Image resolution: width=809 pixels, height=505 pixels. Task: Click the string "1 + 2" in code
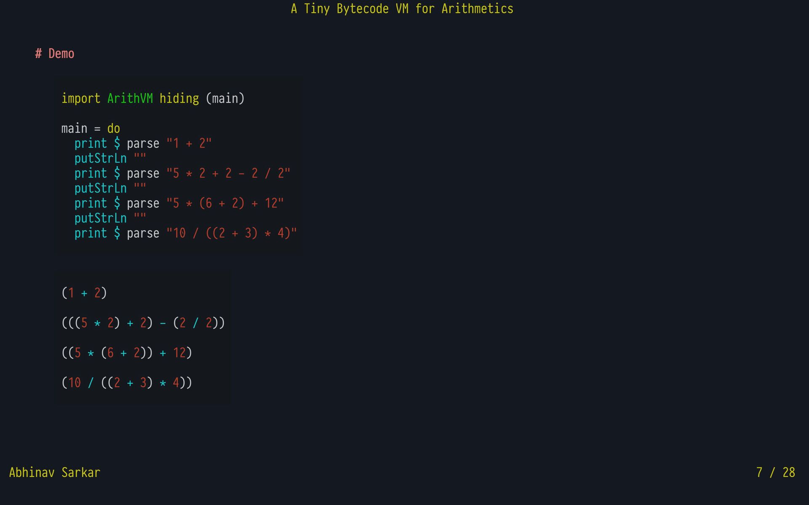pos(189,144)
